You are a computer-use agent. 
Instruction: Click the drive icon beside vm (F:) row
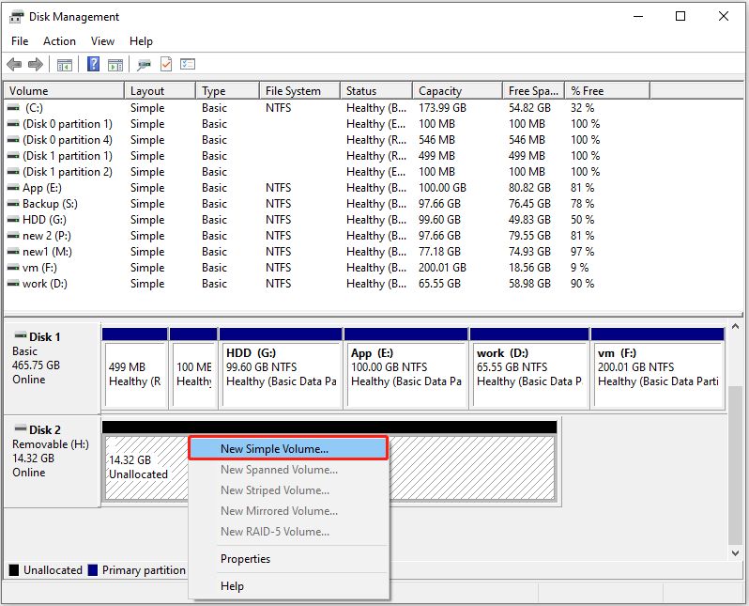13,268
